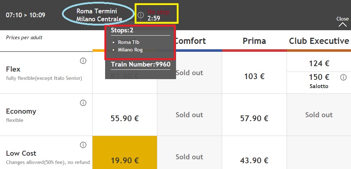This screenshot has width=351, height=169.
Task: Click the 07:10 > 10:09 departure time
Action: [25, 15]
